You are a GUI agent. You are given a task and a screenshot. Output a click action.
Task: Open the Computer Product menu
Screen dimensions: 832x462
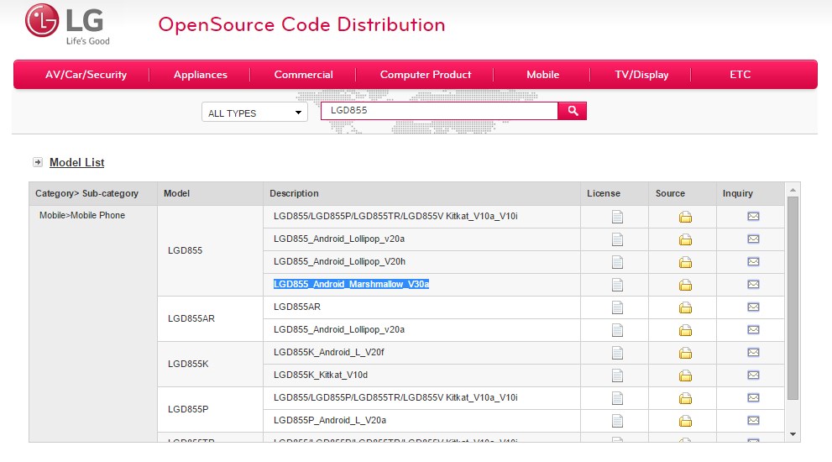426,75
